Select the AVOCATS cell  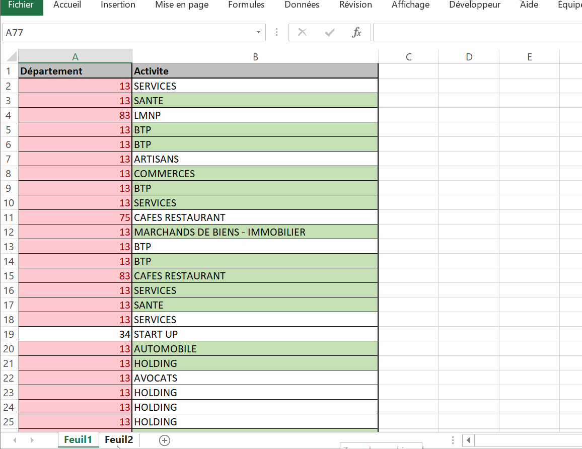(x=255, y=378)
